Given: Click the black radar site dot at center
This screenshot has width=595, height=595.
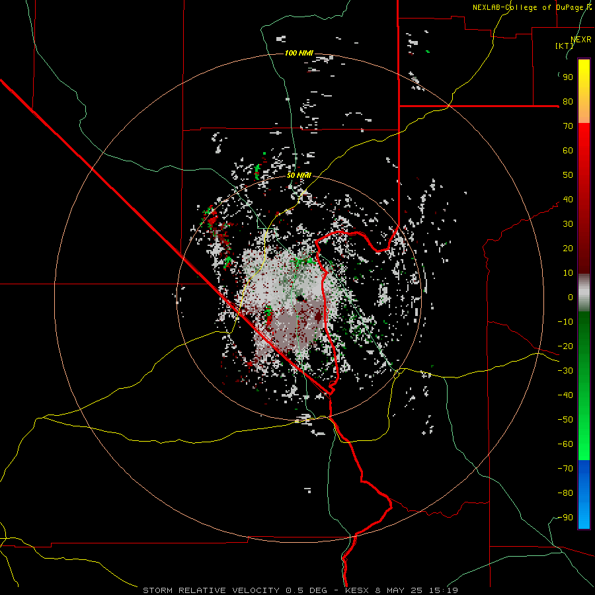Looking at the screenshot, I should 301,299.
